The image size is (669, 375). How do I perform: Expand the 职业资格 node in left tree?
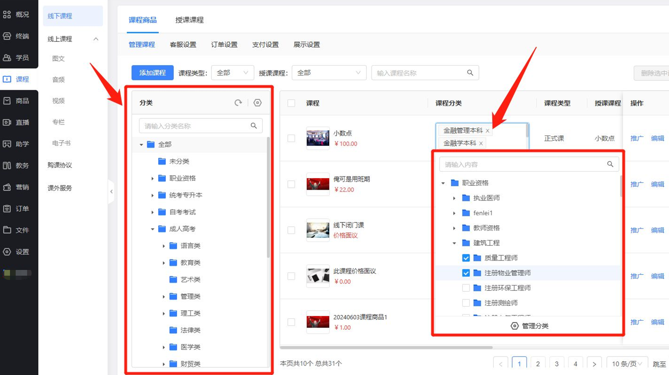[x=153, y=178]
